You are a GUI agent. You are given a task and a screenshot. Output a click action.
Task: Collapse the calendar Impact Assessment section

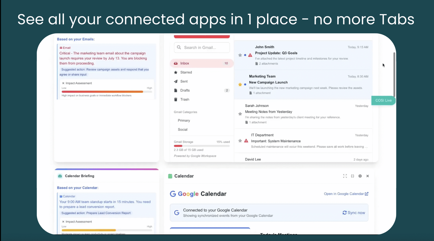pyautogui.click(x=63, y=222)
